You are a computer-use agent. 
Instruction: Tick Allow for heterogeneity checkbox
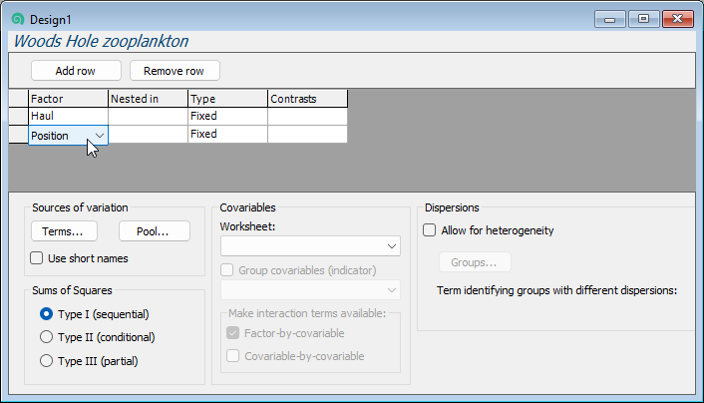(x=430, y=230)
